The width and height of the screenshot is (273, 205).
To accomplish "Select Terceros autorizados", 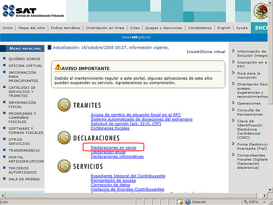I will pyautogui.click(x=22, y=170).
